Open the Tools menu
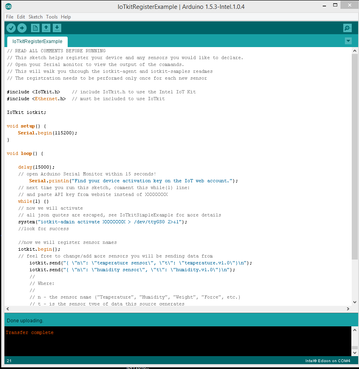The height and width of the screenshot is (369, 359). pyautogui.click(x=52, y=17)
